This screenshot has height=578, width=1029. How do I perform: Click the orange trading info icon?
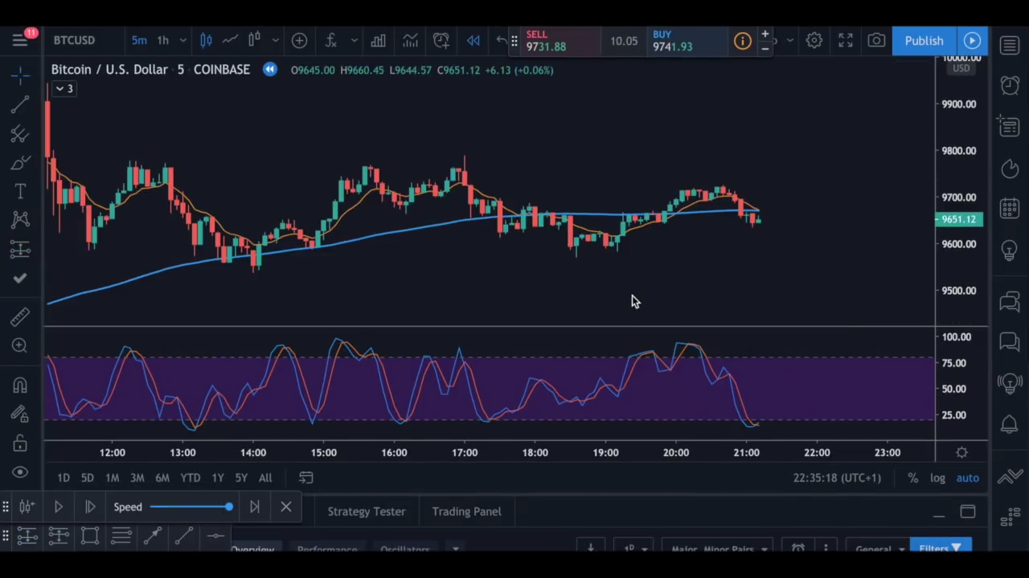[742, 41]
